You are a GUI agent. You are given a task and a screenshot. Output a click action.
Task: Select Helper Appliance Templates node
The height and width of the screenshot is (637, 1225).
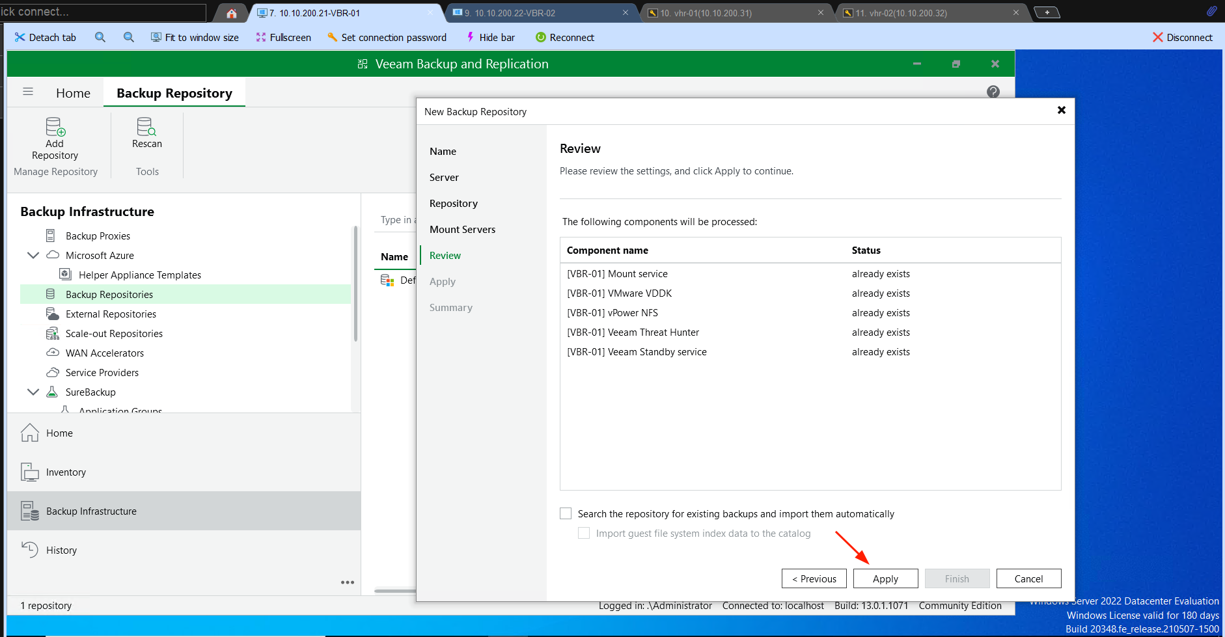click(139, 275)
